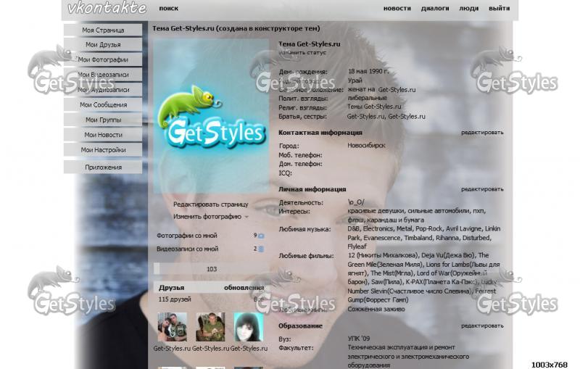Screen dimensions: 580x369
Task: Click Evanescence in favorite music
Action: pyautogui.click(x=382, y=238)
